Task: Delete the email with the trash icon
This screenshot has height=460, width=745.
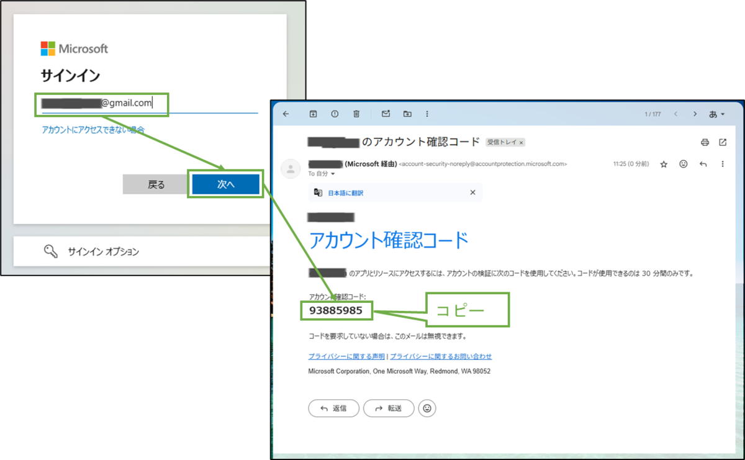Action: 356,114
